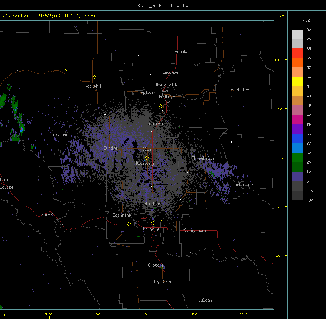The width and height of the screenshot is (326, 319).
Task: Click the light blue 33 dBZ legend swatch
Action: coord(297,148)
